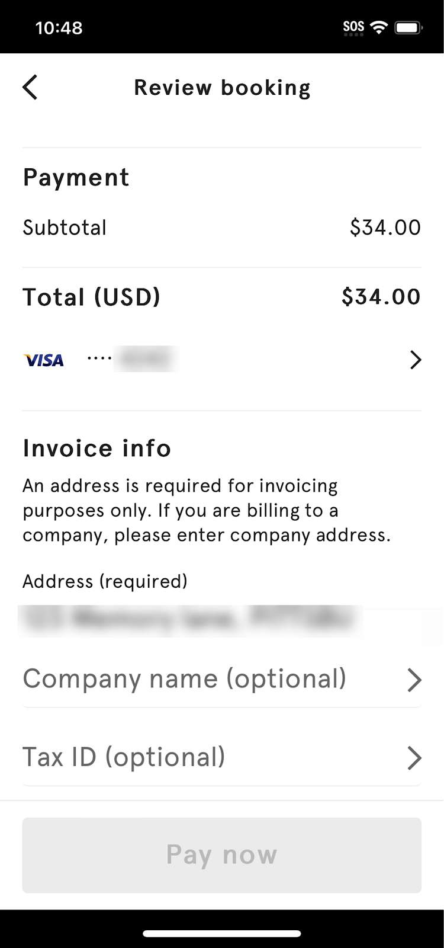
Task: Tap the chevron beside Tax ID
Action: [x=414, y=758]
